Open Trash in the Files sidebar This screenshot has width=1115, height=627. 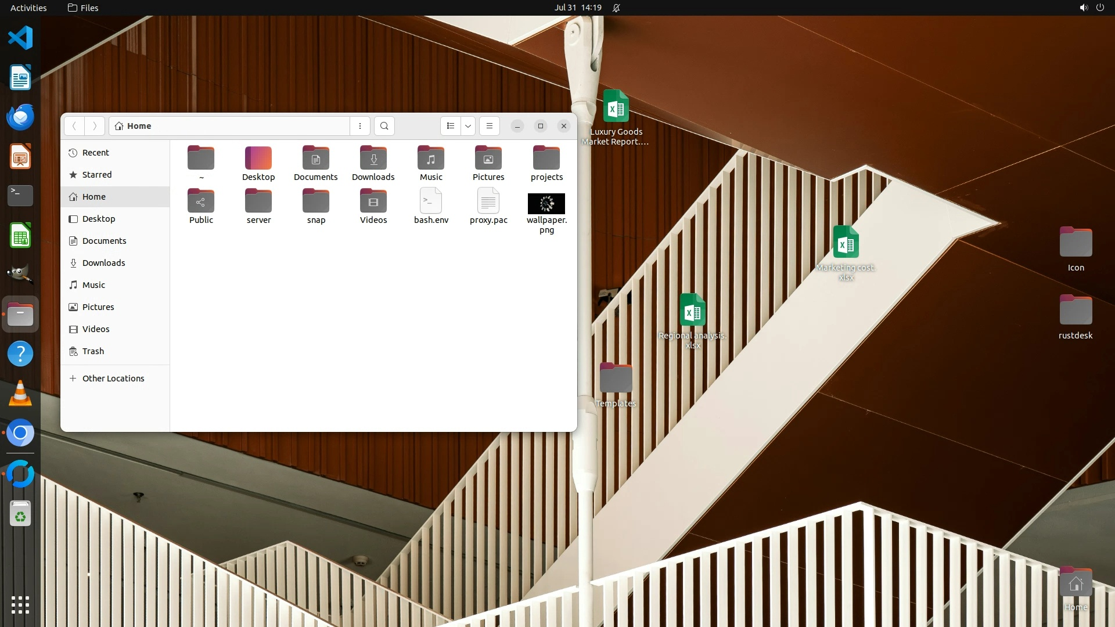[x=93, y=351]
